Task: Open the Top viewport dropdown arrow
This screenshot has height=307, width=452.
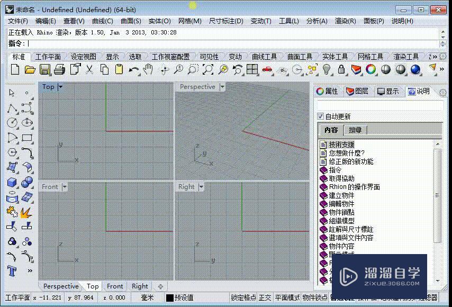Action: (60, 86)
